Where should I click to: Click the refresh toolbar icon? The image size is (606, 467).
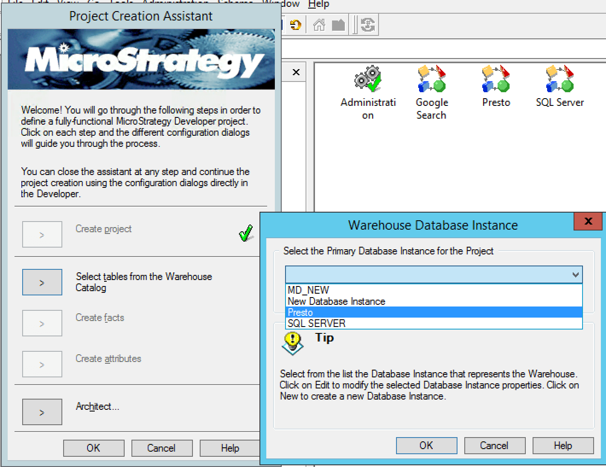[367, 25]
